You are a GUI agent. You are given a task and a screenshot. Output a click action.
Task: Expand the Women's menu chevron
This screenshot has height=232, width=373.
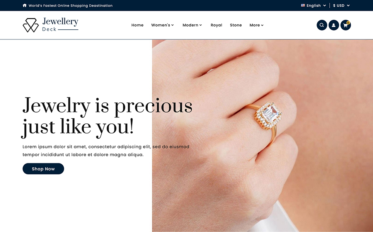pos(172,25)
